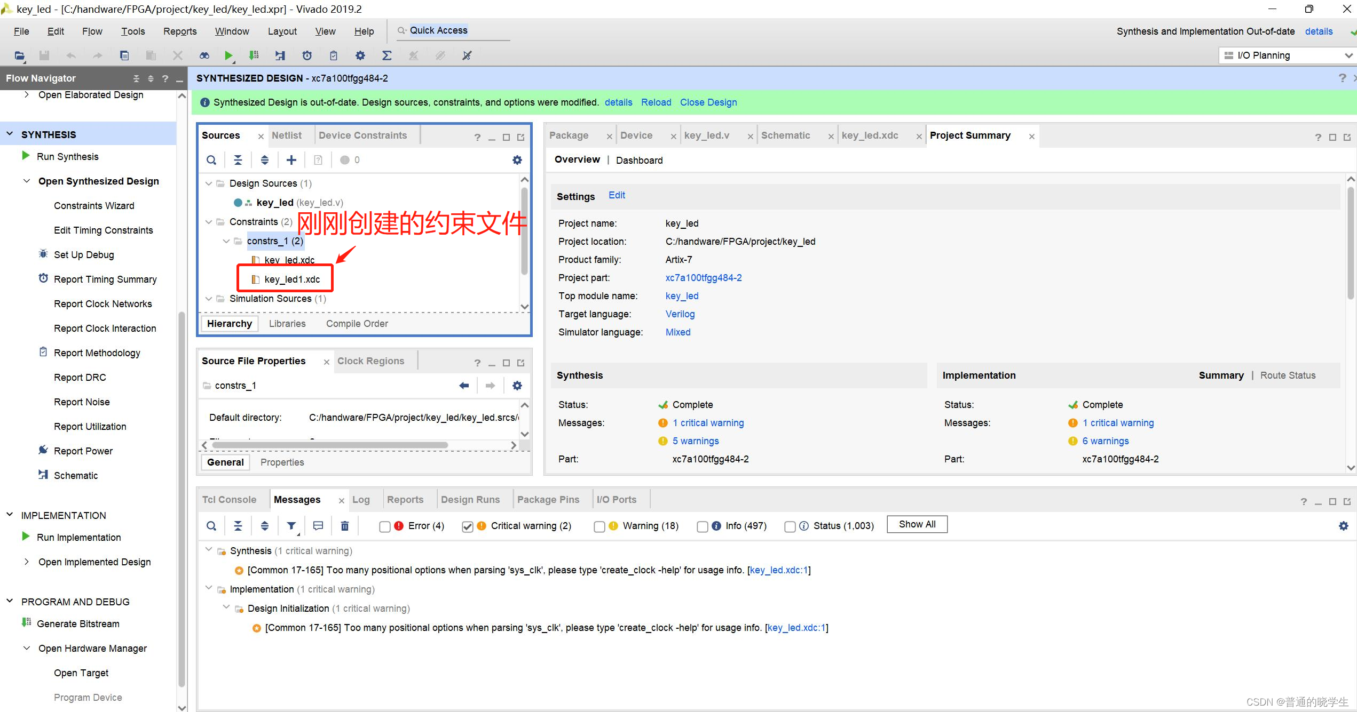Toggle the Info (497) checkbox
This screenshot has height=712, width=1357.
coord(703,526)
